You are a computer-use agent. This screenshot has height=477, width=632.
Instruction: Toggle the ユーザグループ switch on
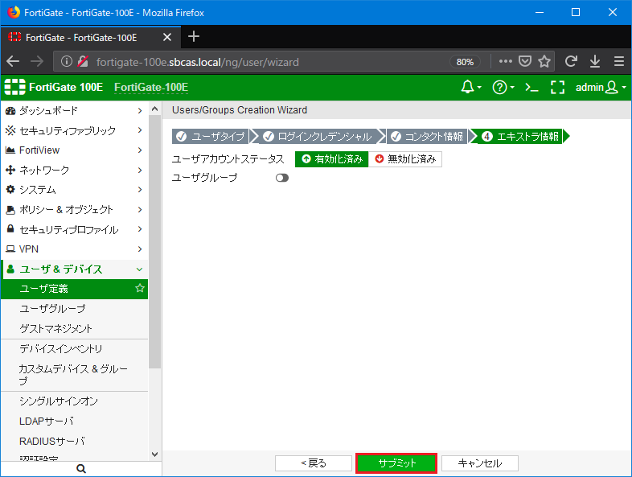point(282,178)
